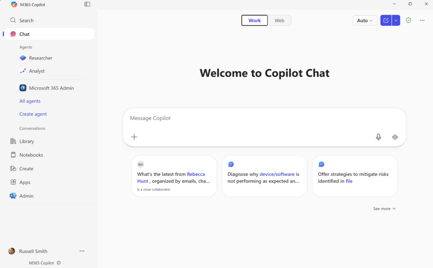Open Notebooks from the sidebar
433x268 pixels.
30,154
